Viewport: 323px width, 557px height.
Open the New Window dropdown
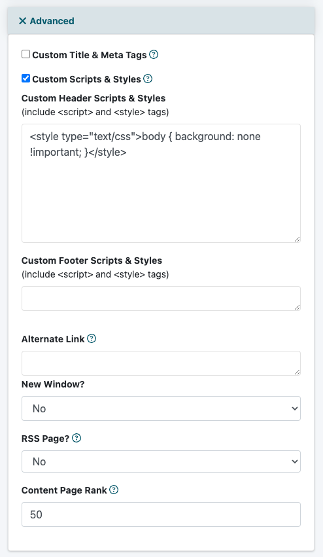point(161,408)
